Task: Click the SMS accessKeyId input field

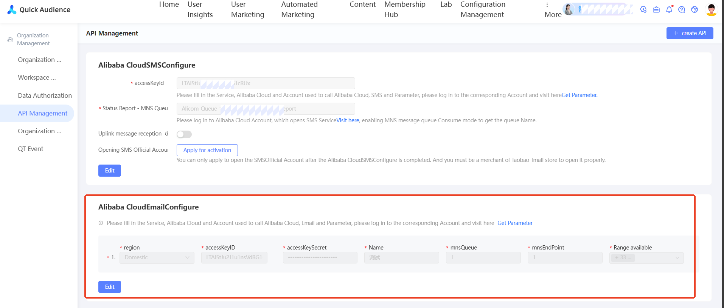Action: 266,83
